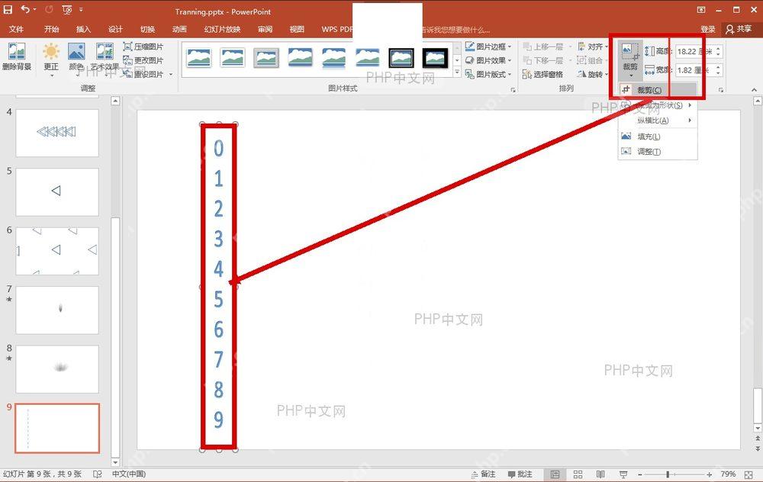Switch to the 视图 View tab
This screenshot has height=482, width=763.
coord(297,29)
